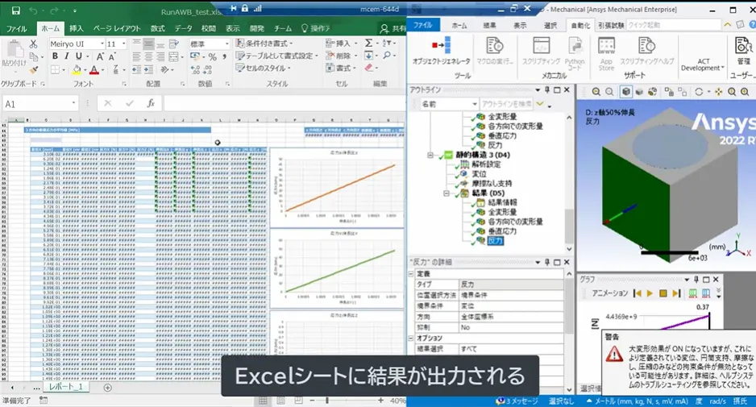Click the wrap text icon in the alignment group
The image size is (756, 407).
coord(174,44)
